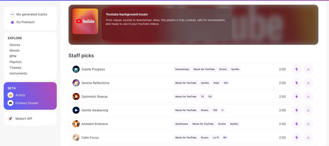
Task: Click the rocket icon beside Mubert API
Action: click(x=10, y=119)
